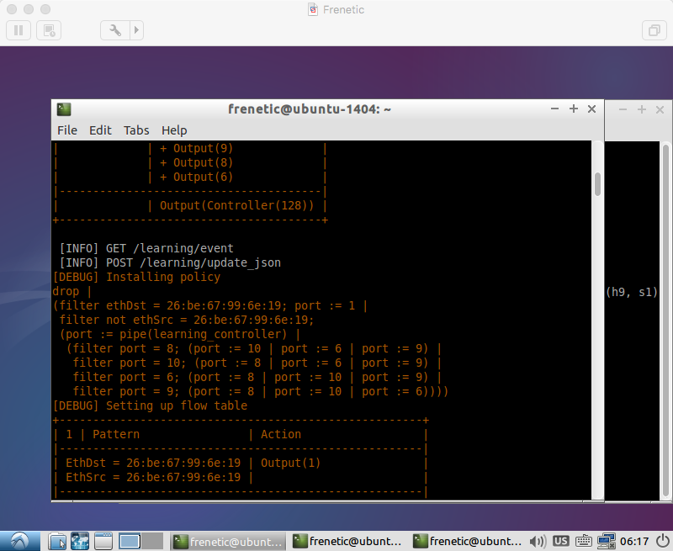673x551 pixels.
Task: Open the Tabs menu in terminal
Action: 136,130
